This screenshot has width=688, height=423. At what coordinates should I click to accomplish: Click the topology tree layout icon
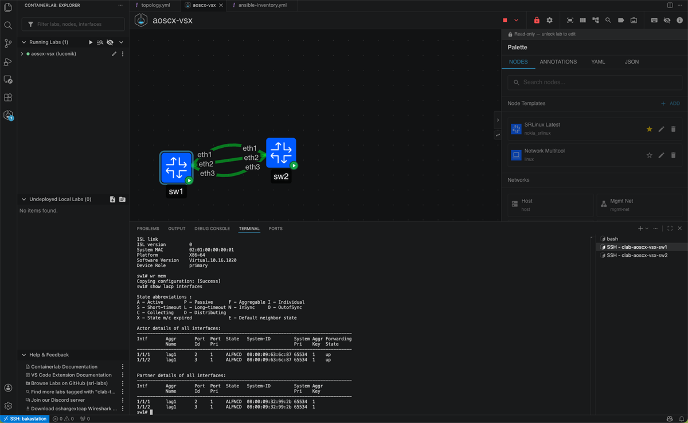(x=596, y=21)
